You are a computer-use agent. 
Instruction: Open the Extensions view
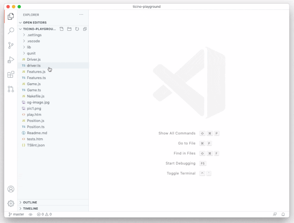[x=11, y=74]
